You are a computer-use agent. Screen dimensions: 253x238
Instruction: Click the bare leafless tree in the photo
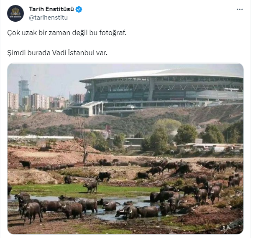tap(84, 143)
